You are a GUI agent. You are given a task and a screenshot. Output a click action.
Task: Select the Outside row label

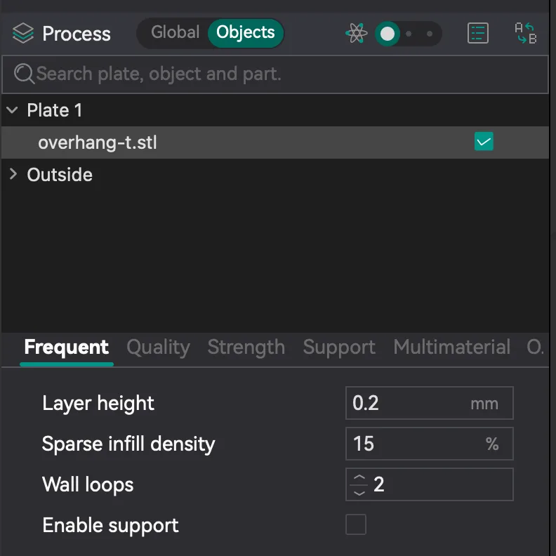click(60, 175)
